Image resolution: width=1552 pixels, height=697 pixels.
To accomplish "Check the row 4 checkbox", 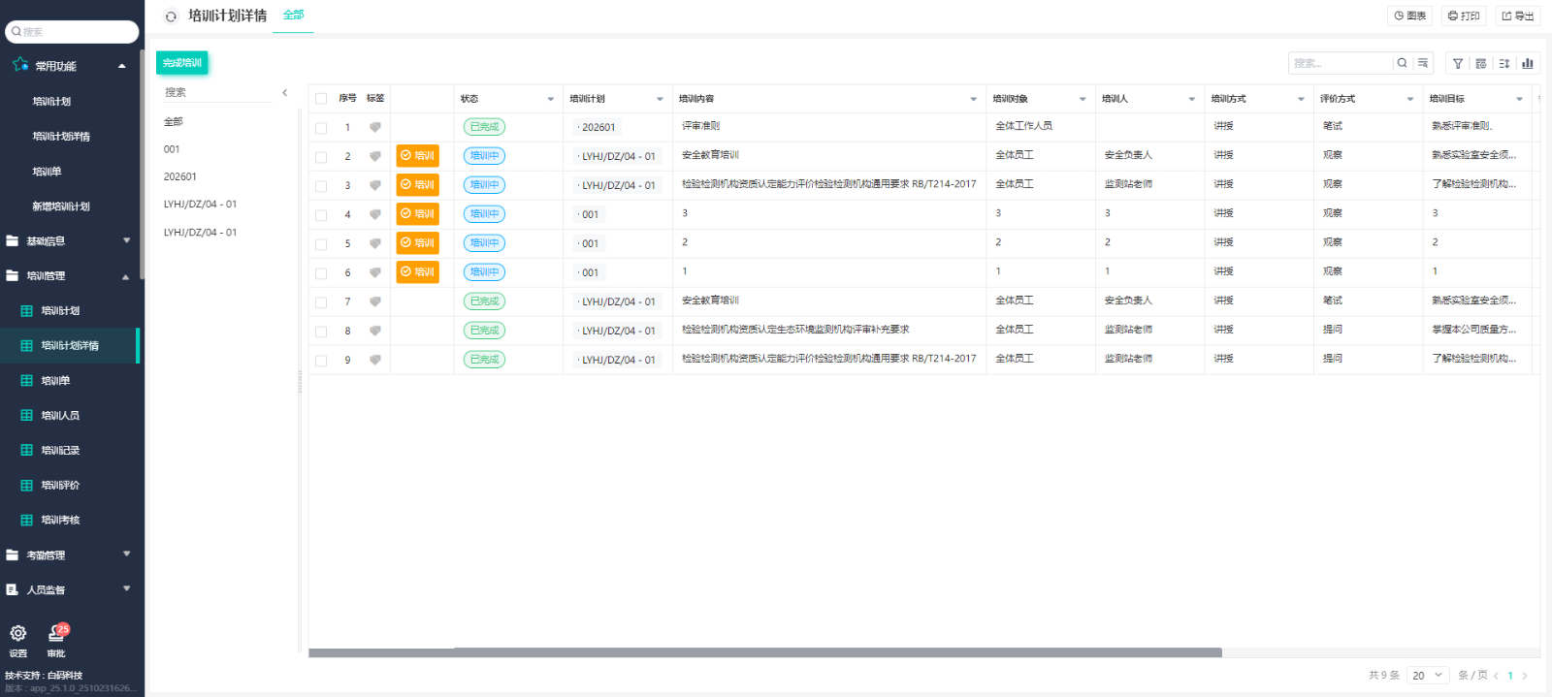I will coord(321,215).
